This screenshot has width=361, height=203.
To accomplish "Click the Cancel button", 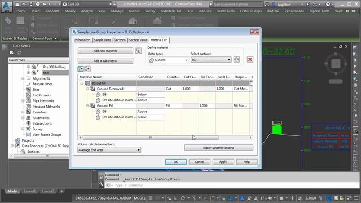I will [199, 162].
